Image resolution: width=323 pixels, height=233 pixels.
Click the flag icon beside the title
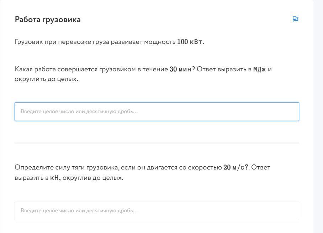[x=295, y=19]
